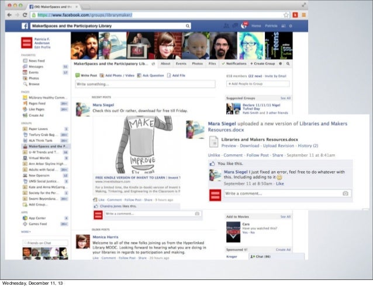373x287 pixels.
Task: Open History (2) link
Action: [308, 146]
